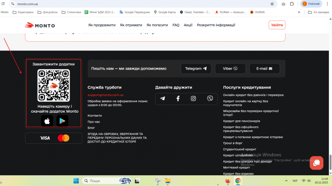This screenshot has height=186, width=332.
Task: Contact support via Viber button
Action: 230,69
